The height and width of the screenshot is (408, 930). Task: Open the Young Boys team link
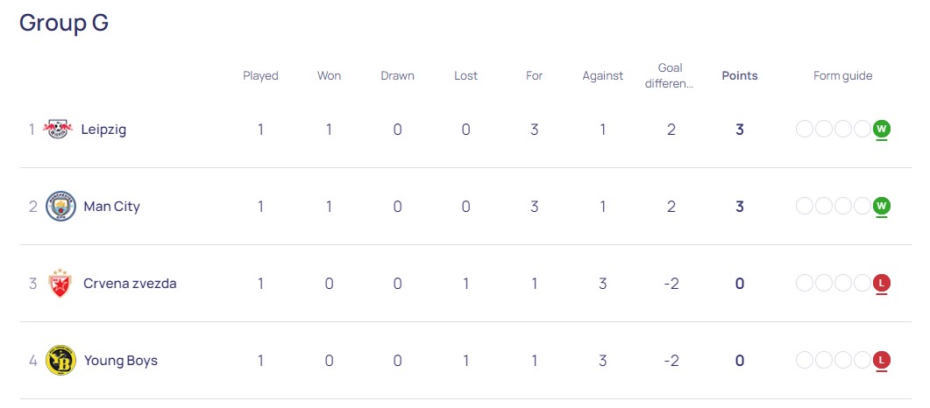point(121,361)
